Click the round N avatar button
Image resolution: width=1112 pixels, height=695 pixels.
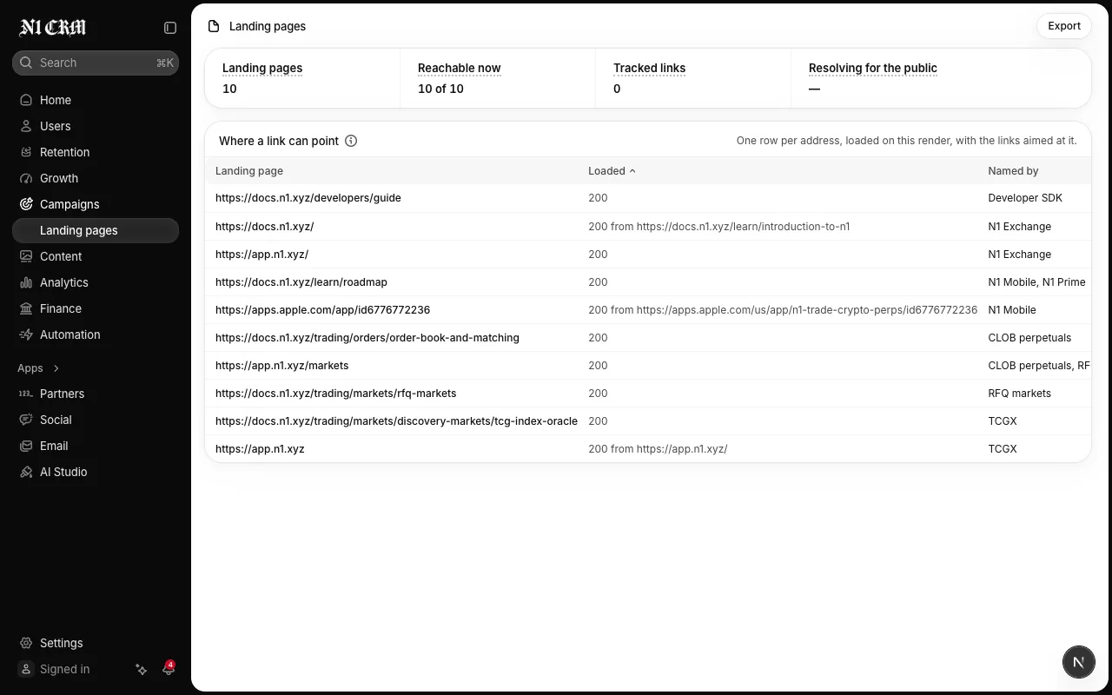click(1079, 662)
